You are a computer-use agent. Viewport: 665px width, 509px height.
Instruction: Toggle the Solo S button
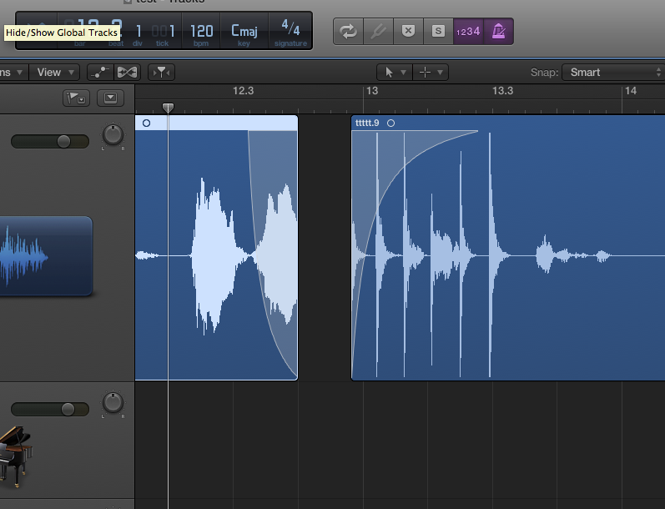click(x=438, y=31)
